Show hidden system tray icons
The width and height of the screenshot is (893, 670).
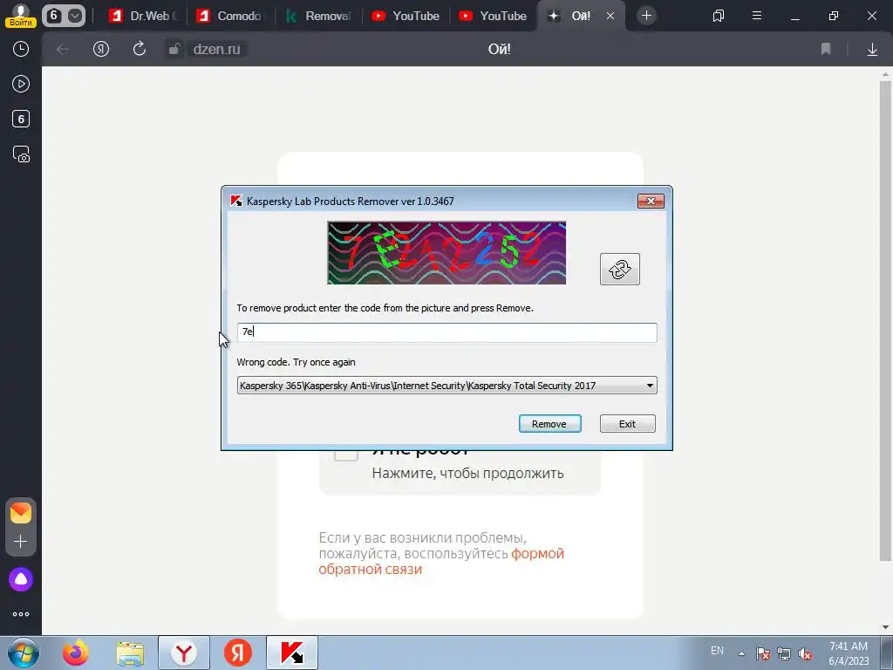point(741,653)
